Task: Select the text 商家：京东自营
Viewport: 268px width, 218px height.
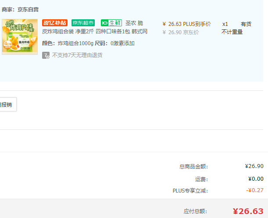Action: click(x=20, y=9)
